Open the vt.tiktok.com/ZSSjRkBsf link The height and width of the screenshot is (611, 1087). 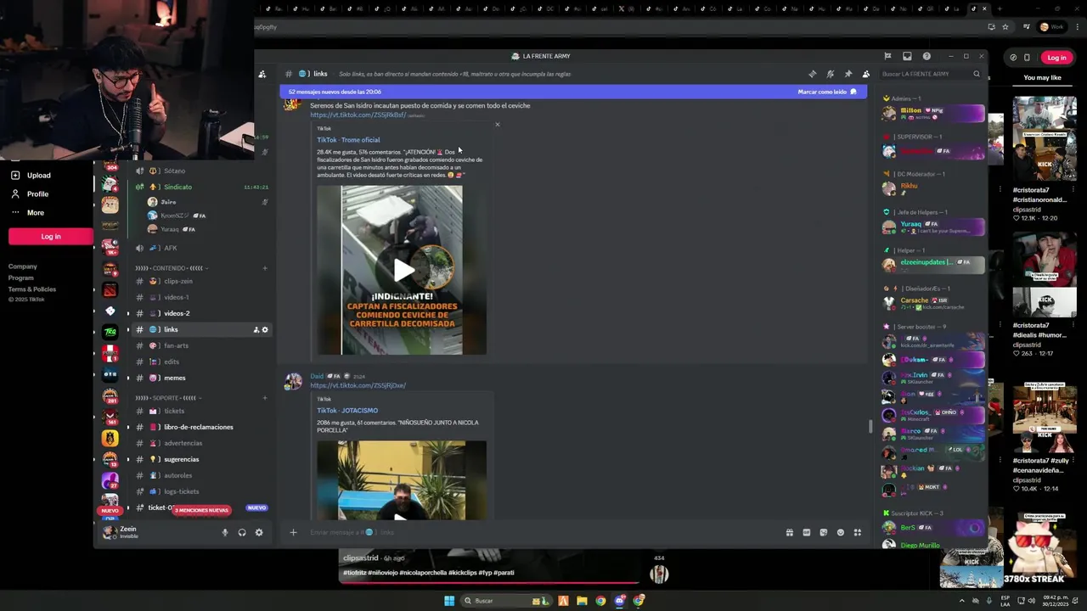click(358, 115)
